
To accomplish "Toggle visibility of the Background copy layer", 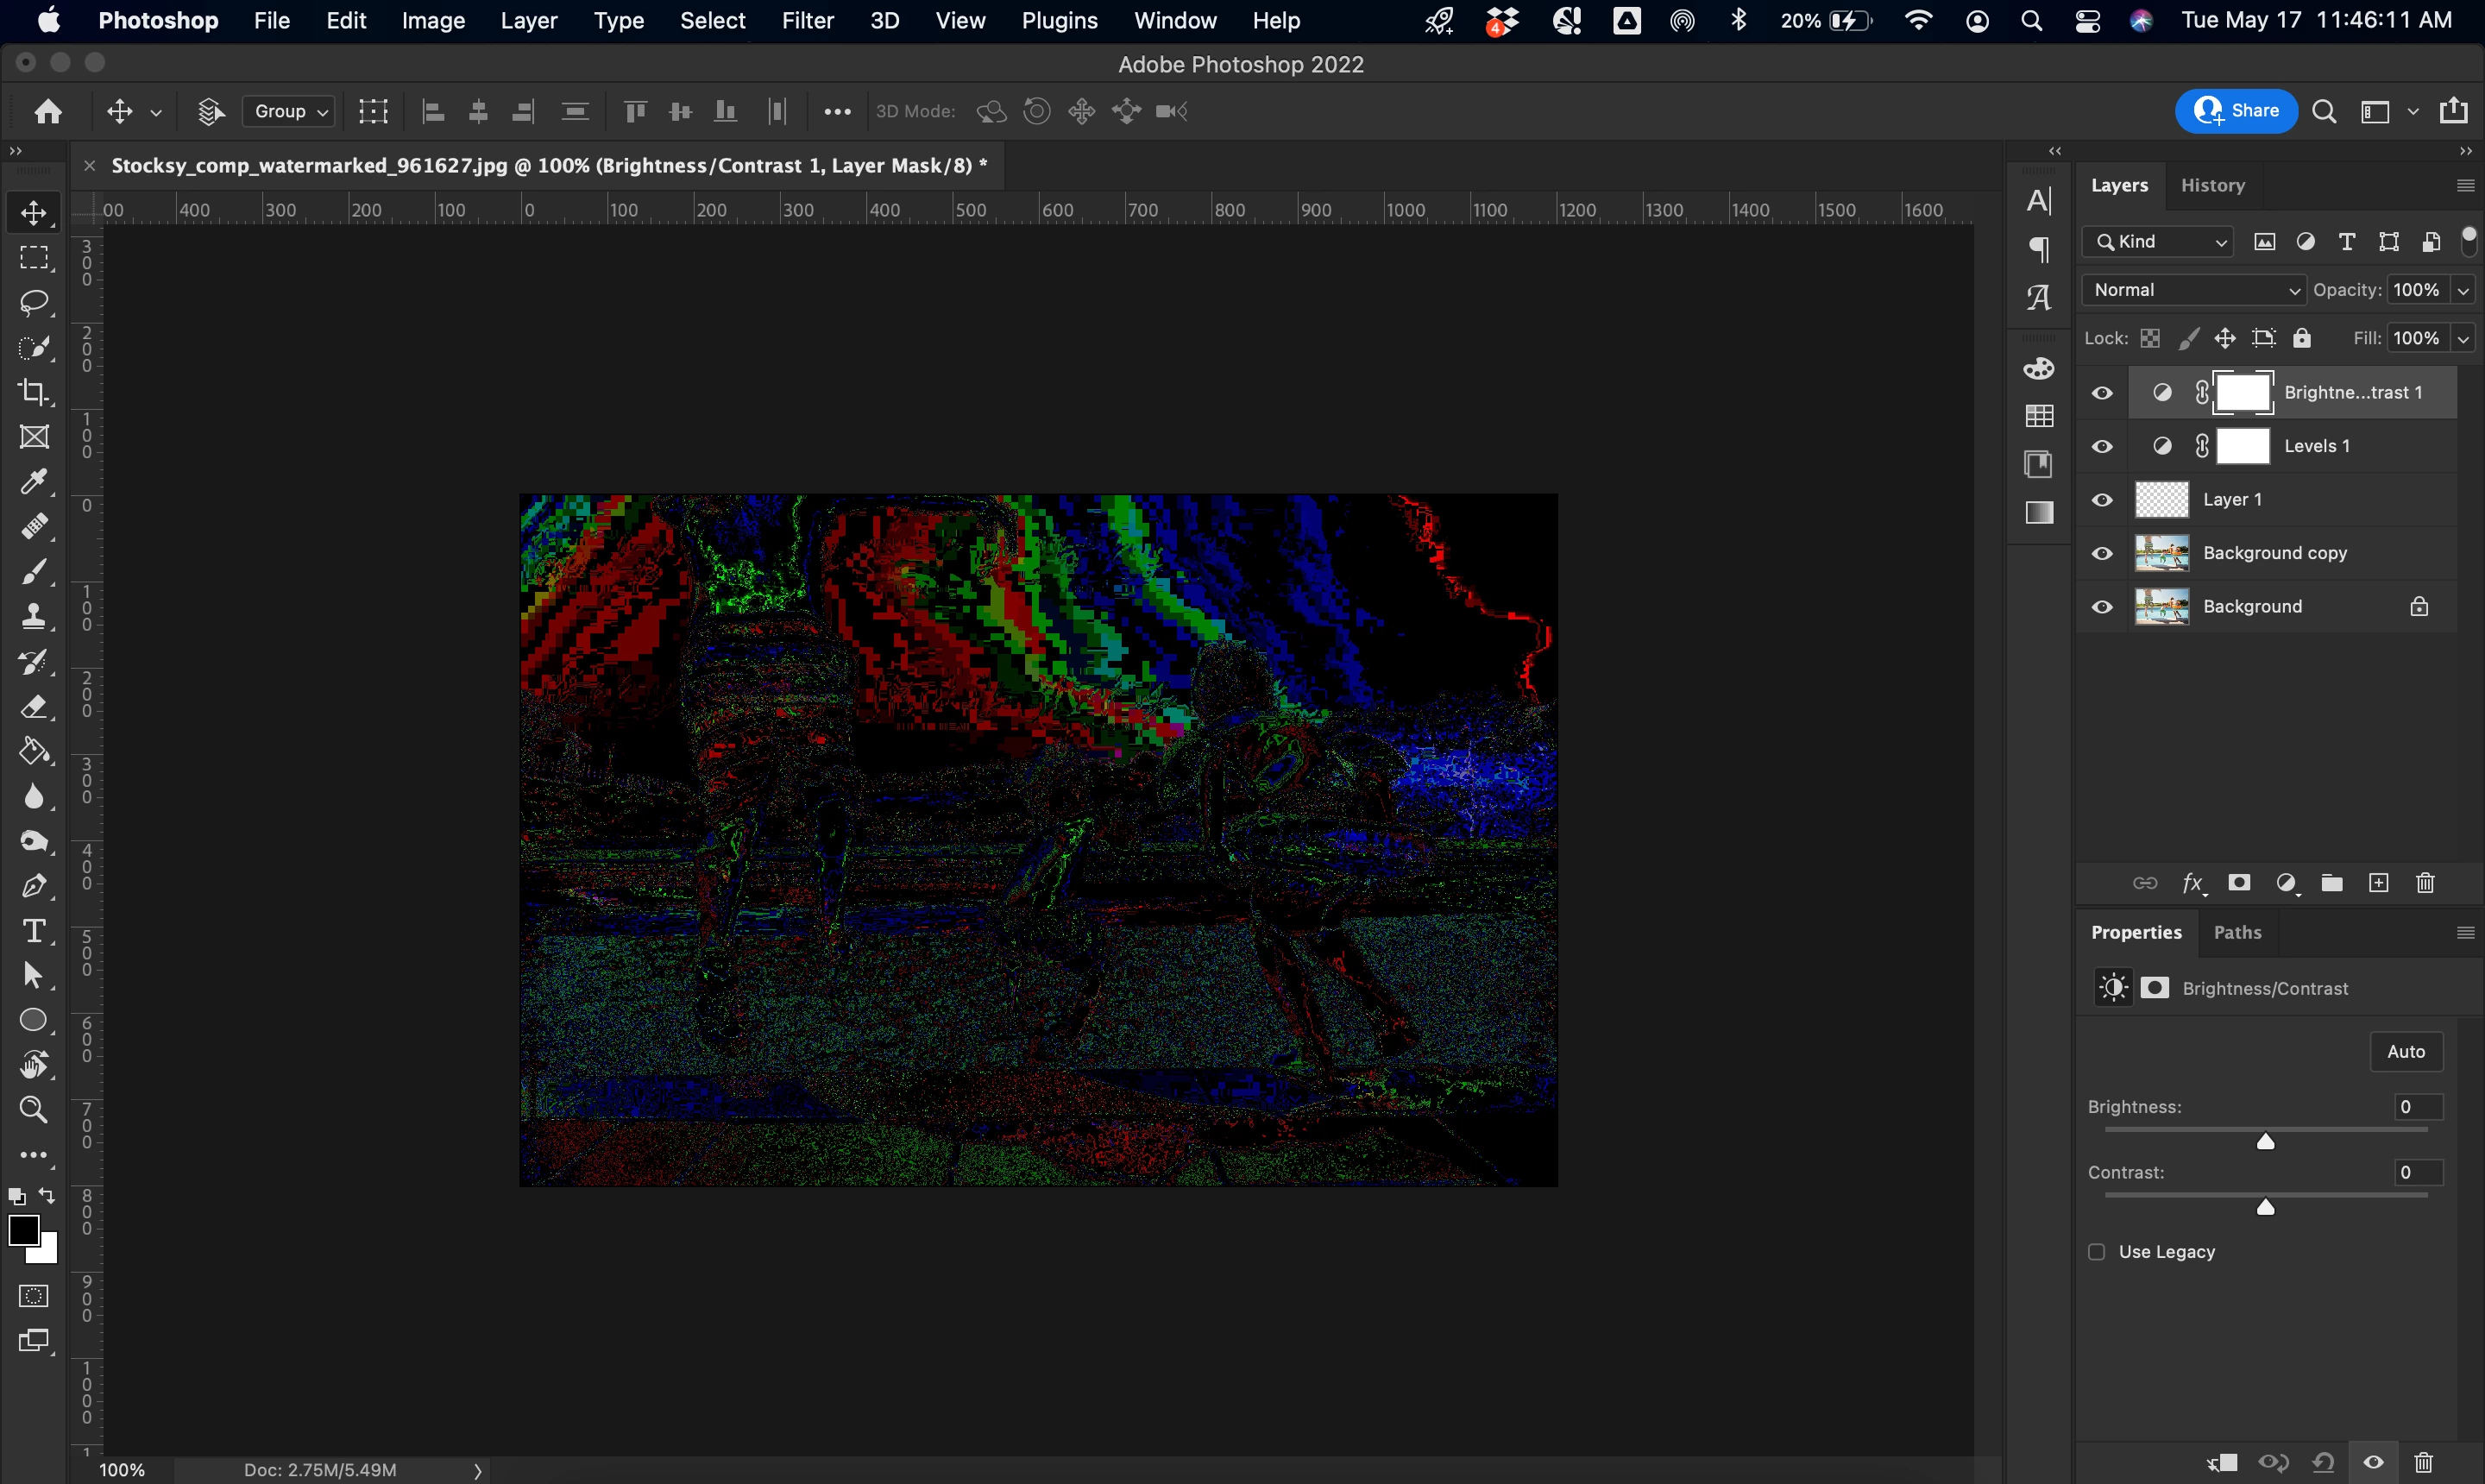I will point(2102,553).
